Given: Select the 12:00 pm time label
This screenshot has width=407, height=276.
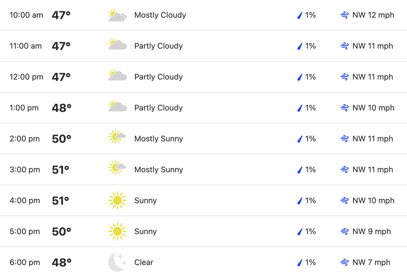Looking at the screenshot, I should [x=26, y=77].
